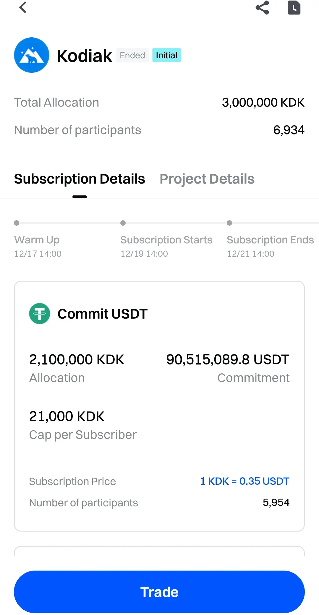Tap the share icon
The width and height of the screenshot is (319, 615).
pyautogui.click(x=262, y=7)
